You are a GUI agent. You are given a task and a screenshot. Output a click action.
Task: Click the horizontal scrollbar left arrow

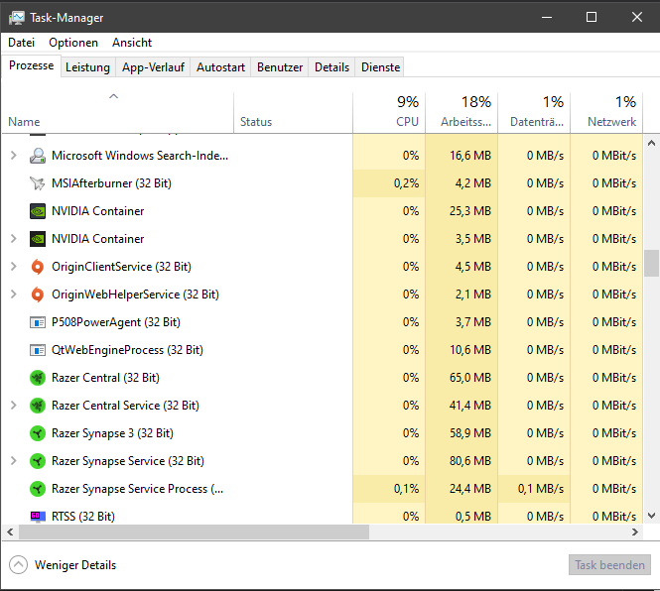[x=10, y=532]
